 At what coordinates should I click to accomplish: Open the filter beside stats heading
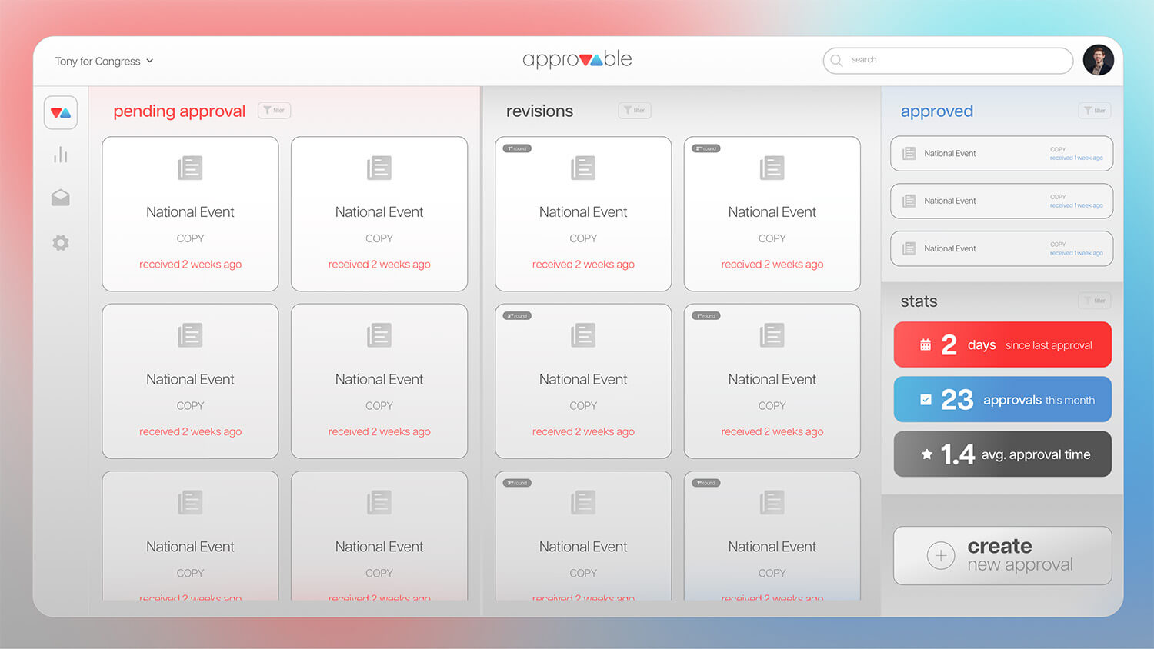click(x=1095, y=301)
